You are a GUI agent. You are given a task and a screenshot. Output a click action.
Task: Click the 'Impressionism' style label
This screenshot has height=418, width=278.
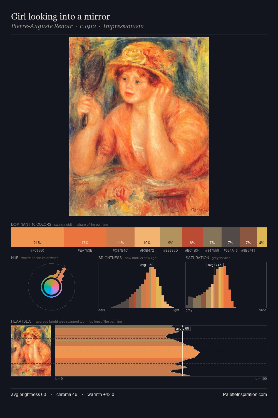point(123,26)
